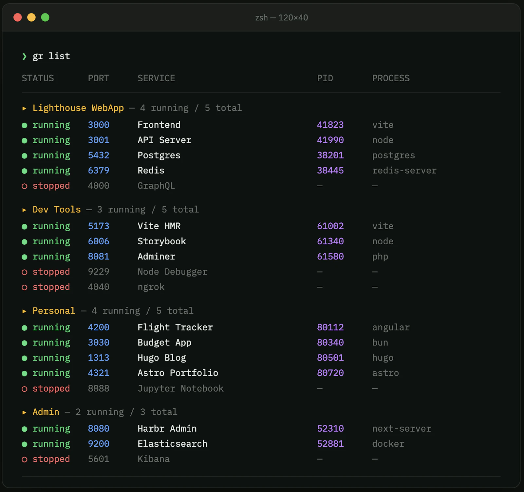Click the green status dot beside Harbr Admin
This screenshot has width=524, height=492.
tap(24, 429)
